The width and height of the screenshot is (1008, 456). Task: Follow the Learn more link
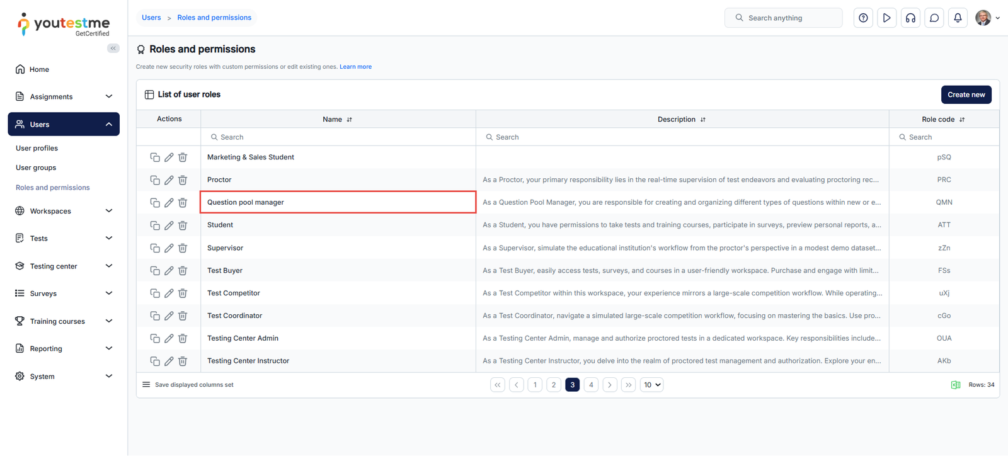click(355, 67)
